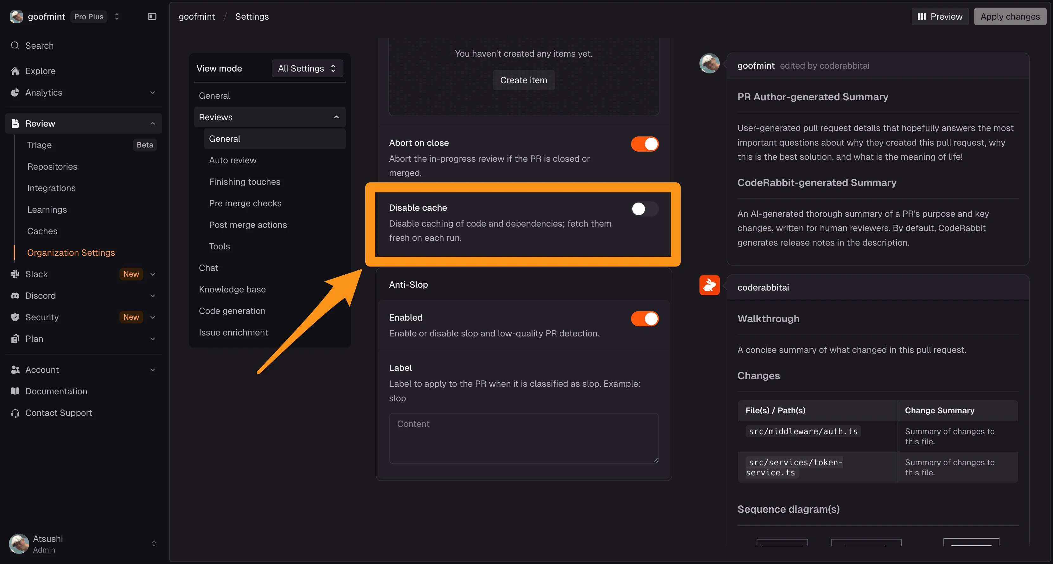Collapse the Reviews settings group
This screenshot has height=564, width=1053.
point(270,117)
